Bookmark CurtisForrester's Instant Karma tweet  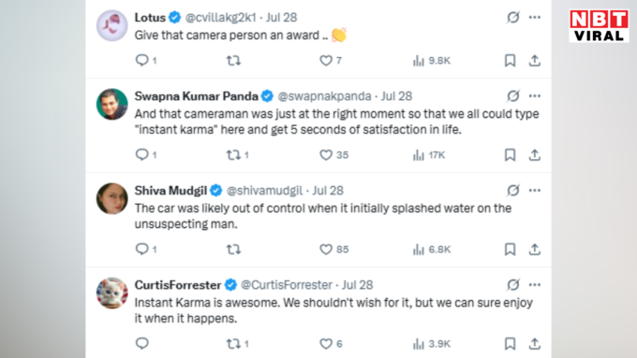click(510, 344)
